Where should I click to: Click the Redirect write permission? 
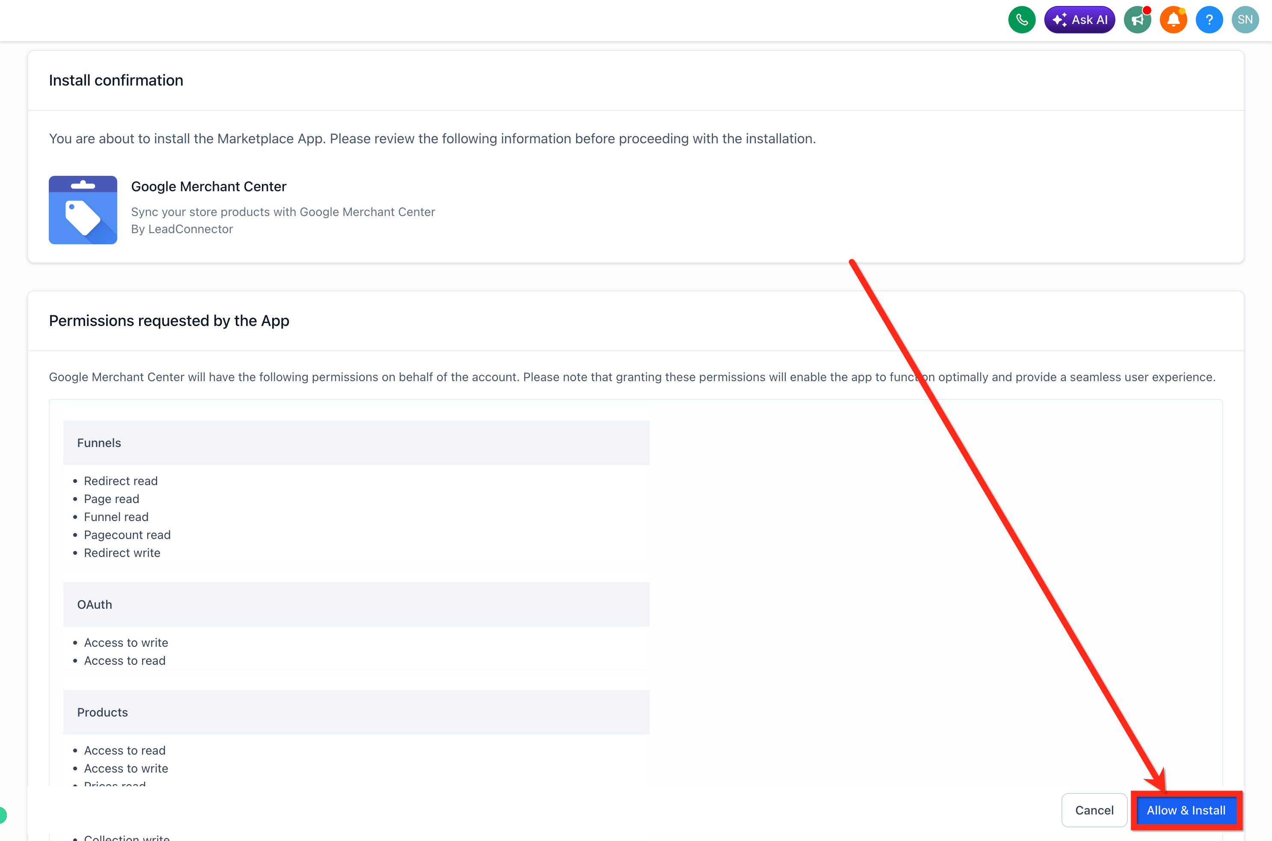point(122,553)
